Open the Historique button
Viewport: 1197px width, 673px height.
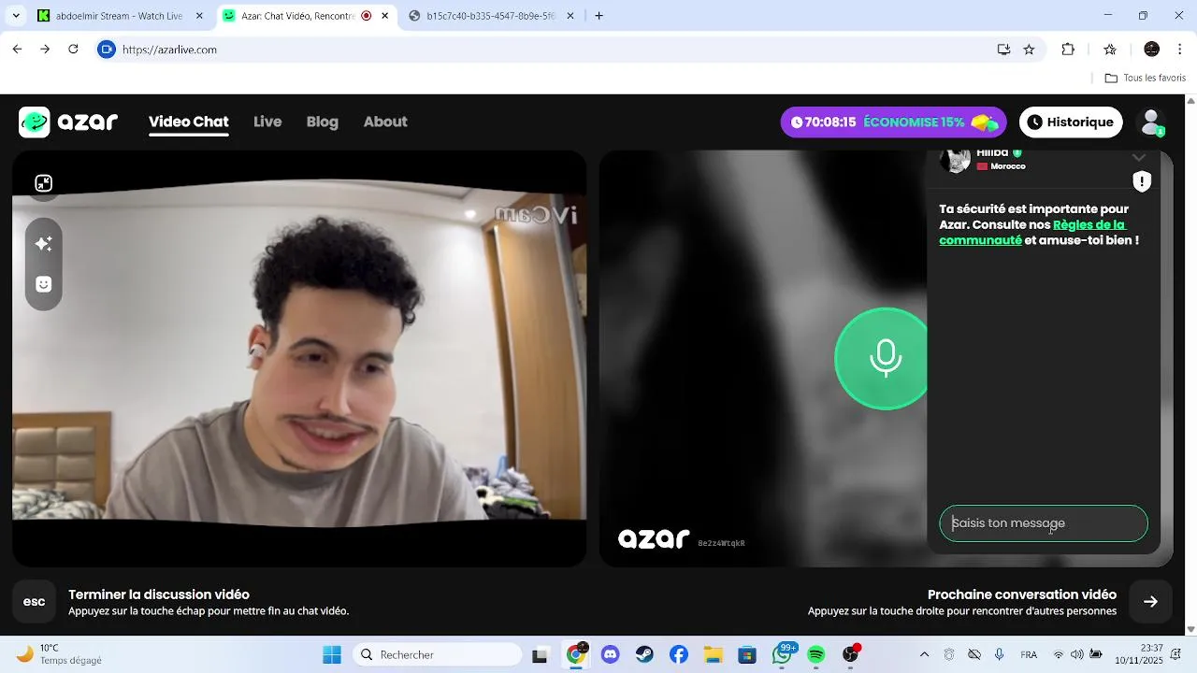point(1071,122)
